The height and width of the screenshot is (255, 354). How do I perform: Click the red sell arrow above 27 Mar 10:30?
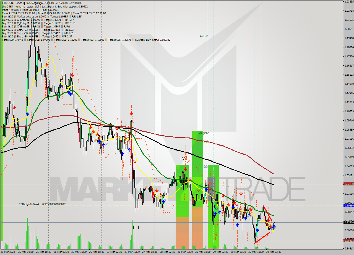point(132,113)
